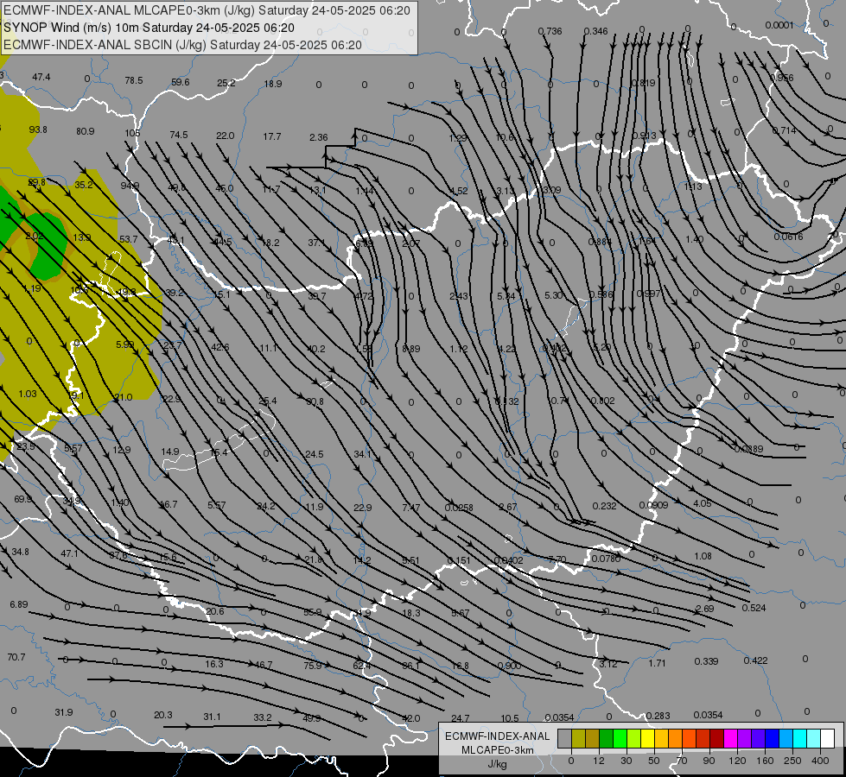
Task: Click the map value 0.346
Action: pyautogui.click(x=595, y=31)
